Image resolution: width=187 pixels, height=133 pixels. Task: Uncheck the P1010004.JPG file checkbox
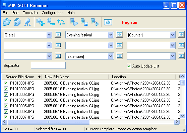[6, 100]
